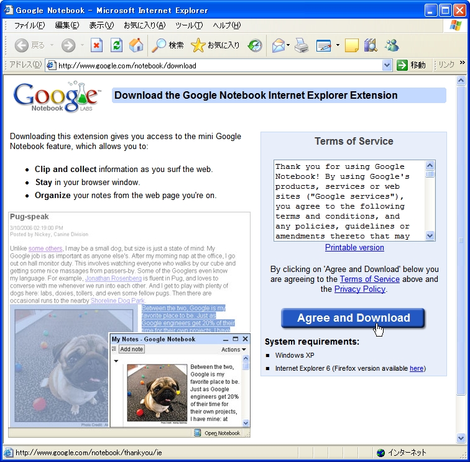470x462 pixels.
Task: Open the Actions dropdown in My Notes
Action: [x=234, y=350]
